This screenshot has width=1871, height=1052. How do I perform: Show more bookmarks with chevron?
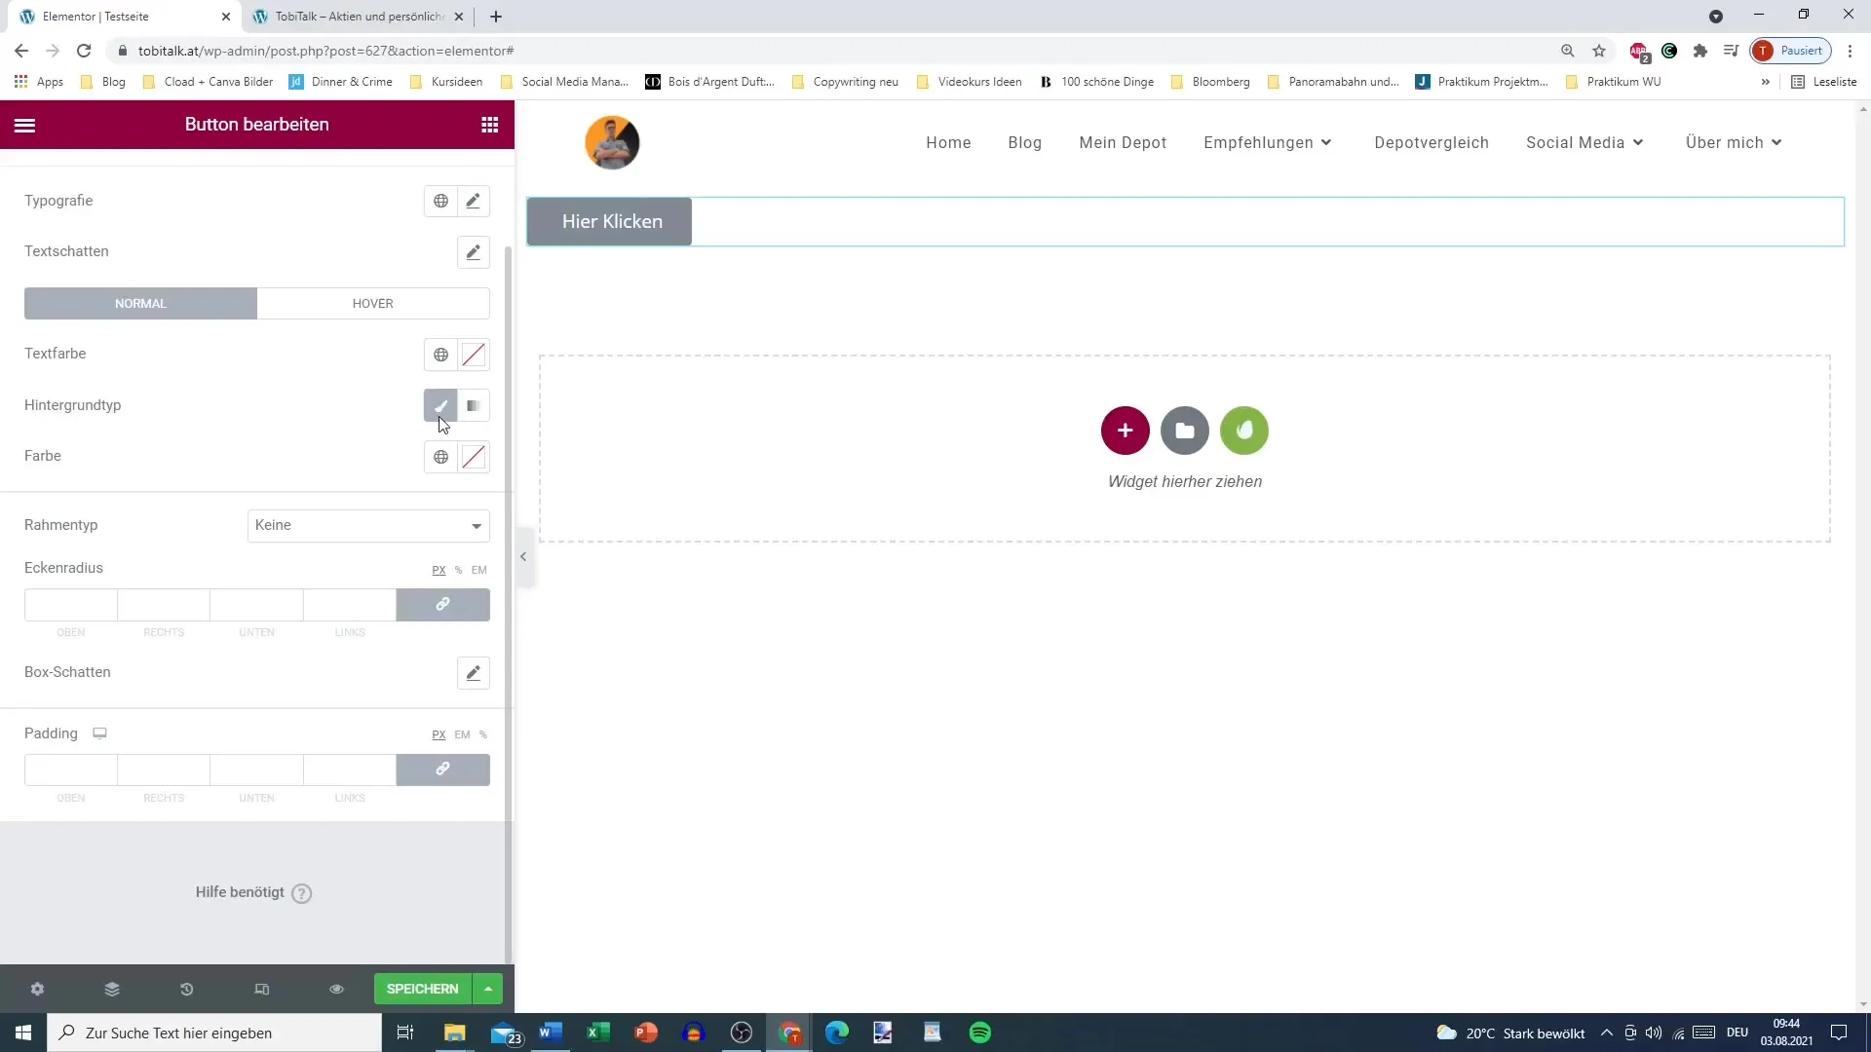click(x=1766, y=82)
